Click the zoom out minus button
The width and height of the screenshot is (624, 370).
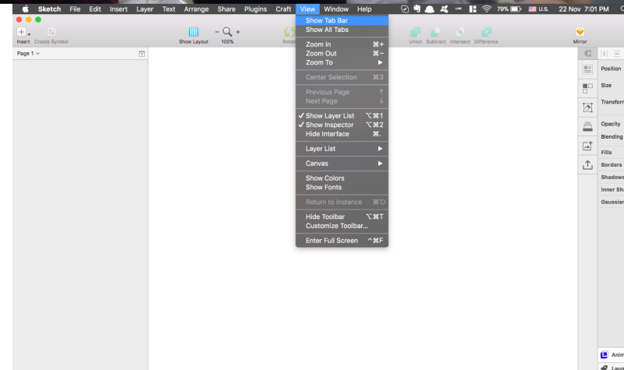[x=217, y=32]
